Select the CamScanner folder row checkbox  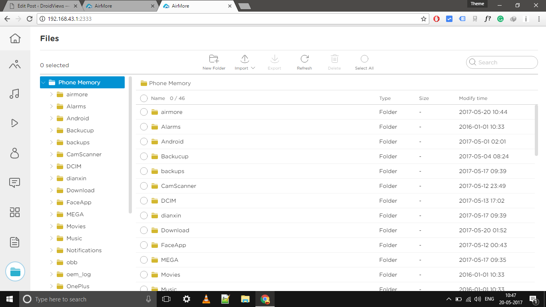coord(144,186)
